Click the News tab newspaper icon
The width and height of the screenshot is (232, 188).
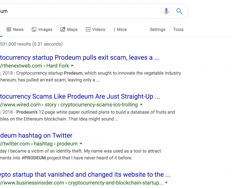pos(9,30)
